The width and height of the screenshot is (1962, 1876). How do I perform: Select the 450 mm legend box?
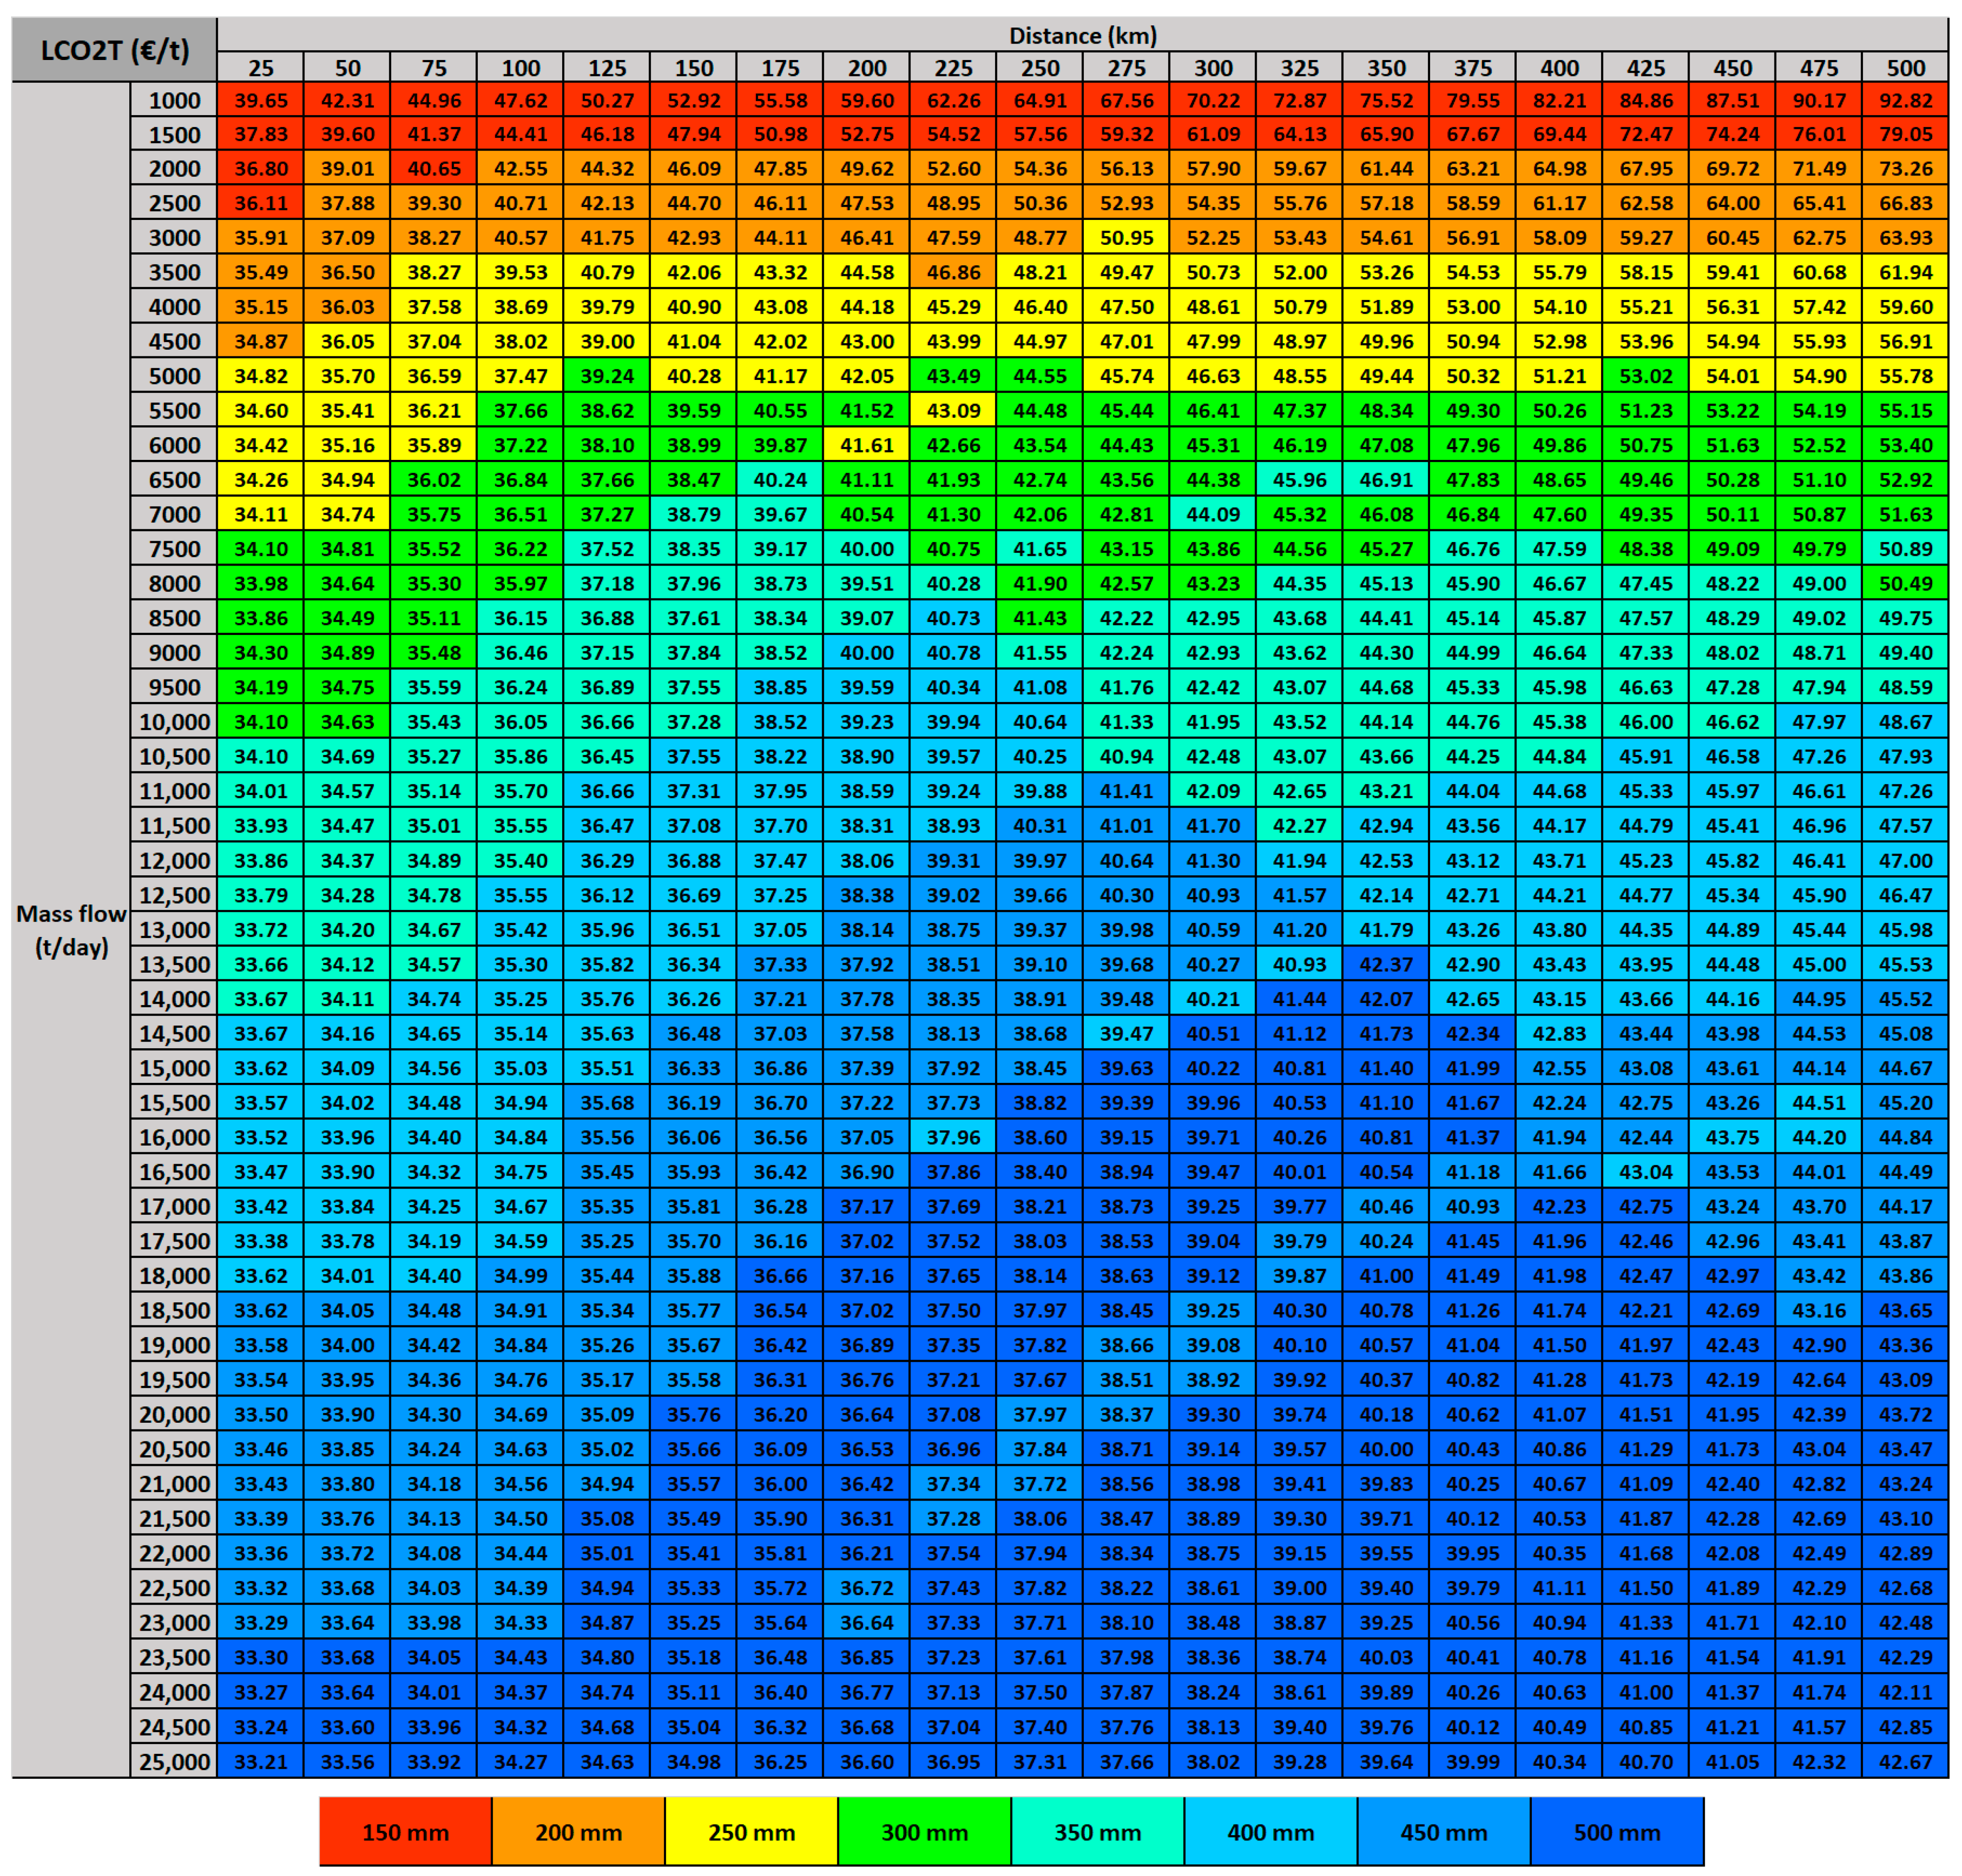[x=1443, y=1831]
